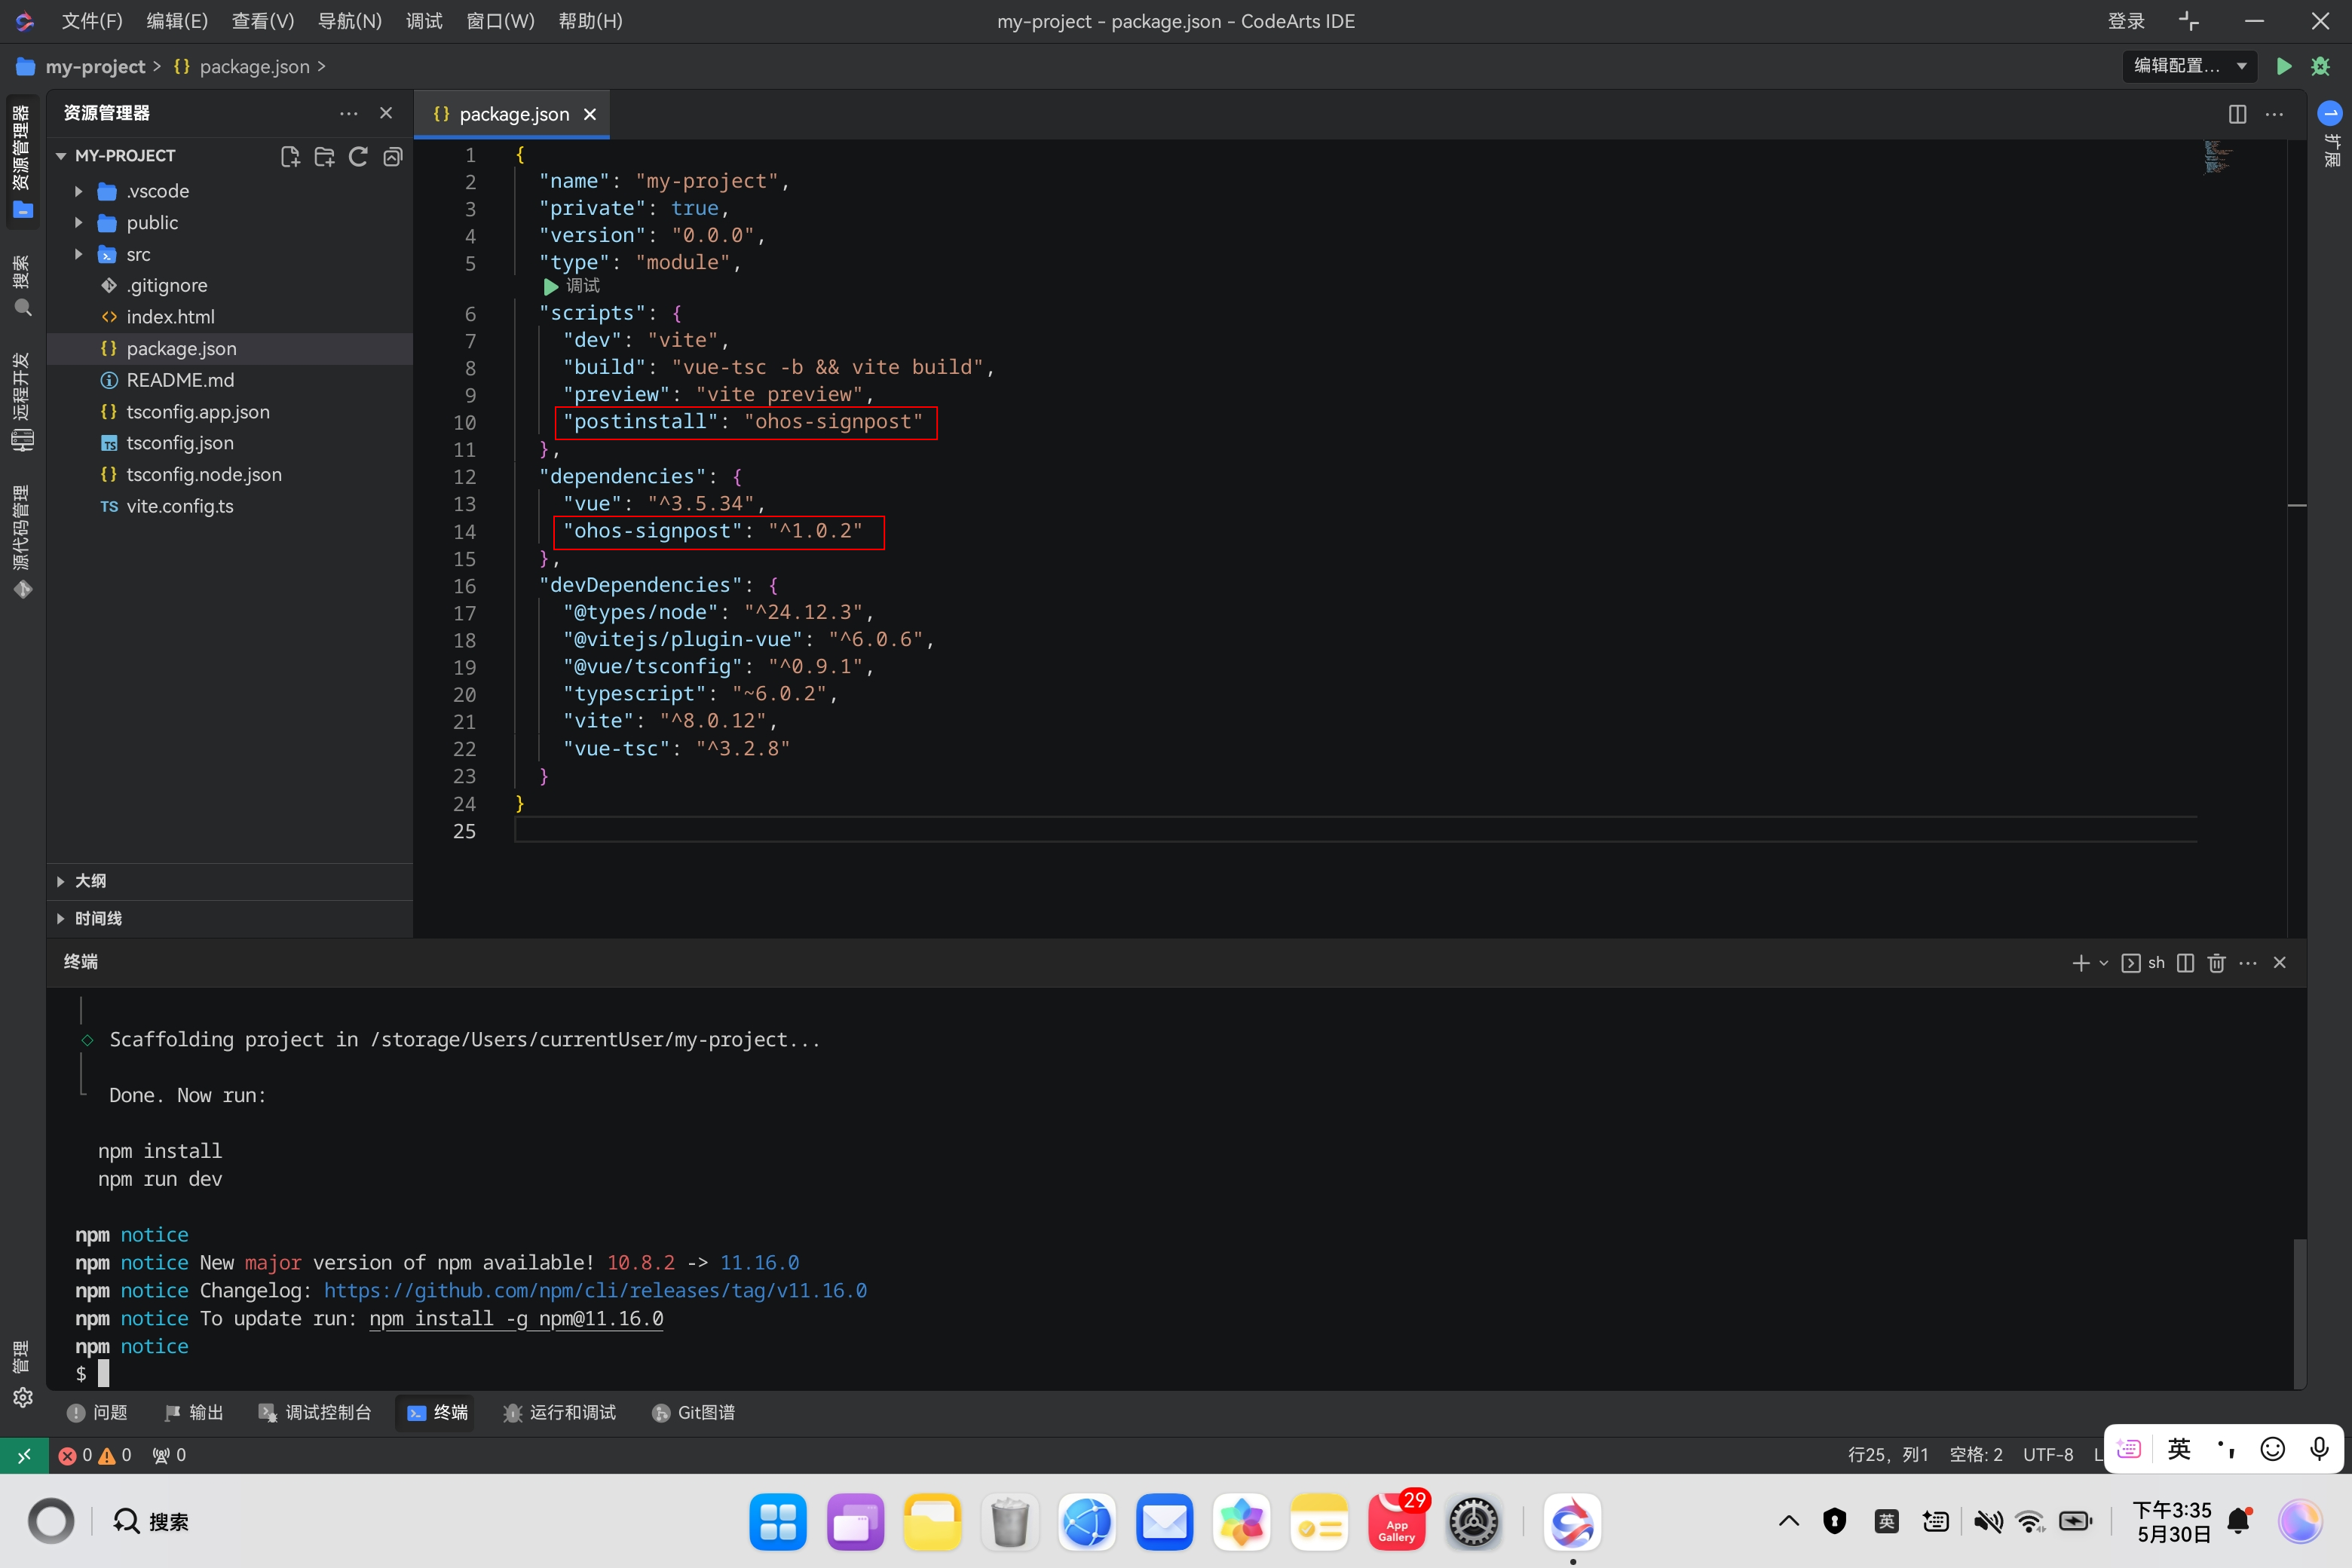Open editor more-actions ellipsis menu
This screenshot has height=1568, width=2352.
(x=2274, y=114)
